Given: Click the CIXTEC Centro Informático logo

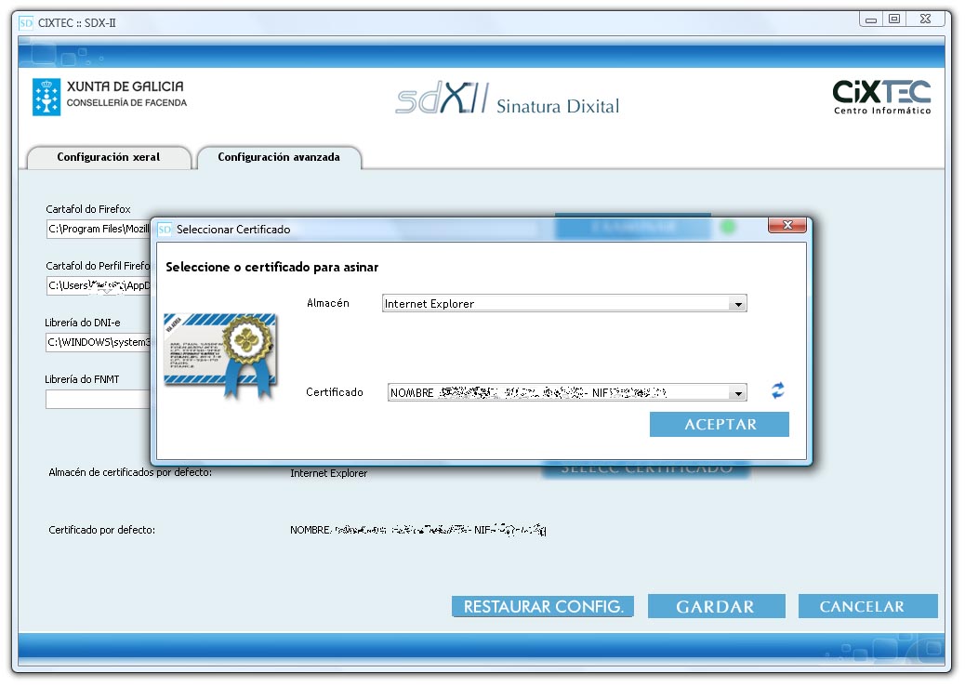Looking at the screenshot, I should 881,98.
